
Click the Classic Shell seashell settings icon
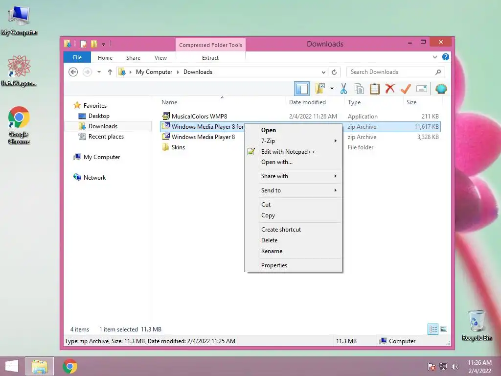tap(441, 89)
